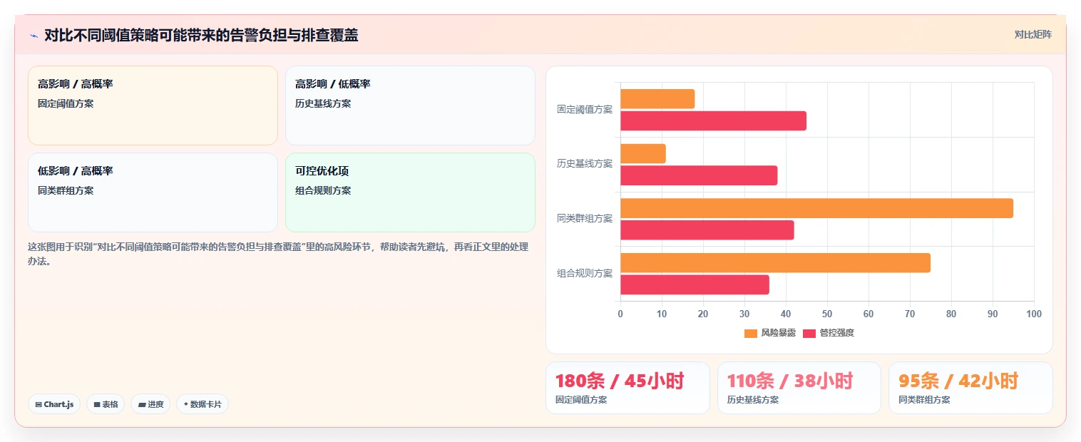This screenshot has height=442, width=1081.
Task: Open the 95条 / 42小时 stat card
Action: point(970,388)
